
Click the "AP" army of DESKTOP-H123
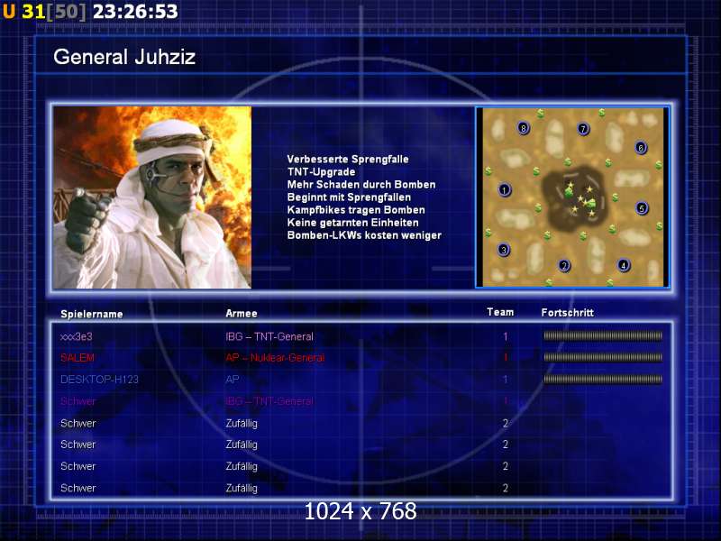[233, 380]
